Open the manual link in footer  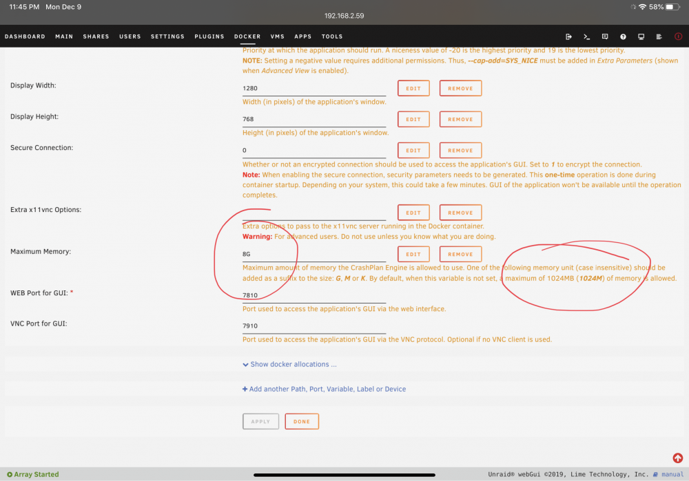point(672,474)
